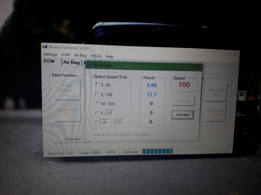This screenshot has height=195, width=261.
Task: Open the HICAS menu
Action: tap(96, 56)
